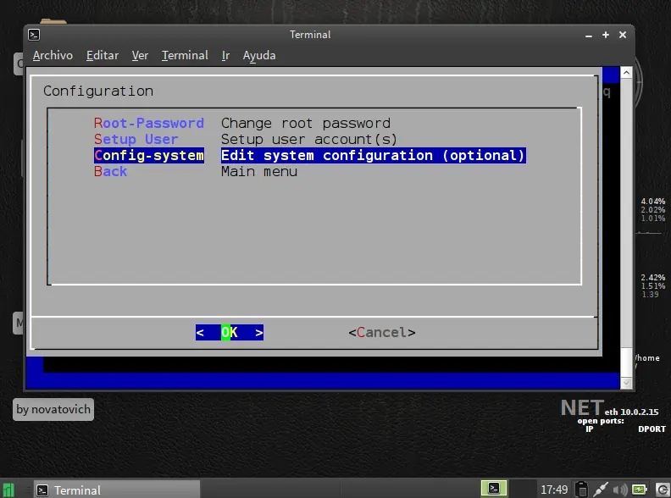
Task: Open the Terminal menu in the menu bar
Action: point(185,55)
